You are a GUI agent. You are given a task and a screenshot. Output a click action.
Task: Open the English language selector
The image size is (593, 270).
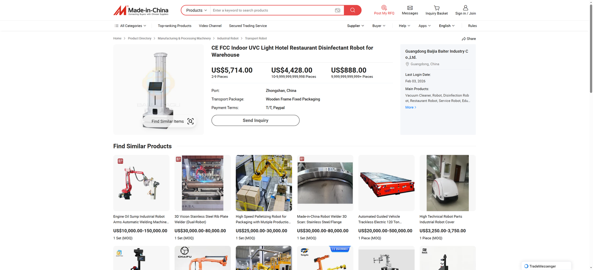click(447, 26)
